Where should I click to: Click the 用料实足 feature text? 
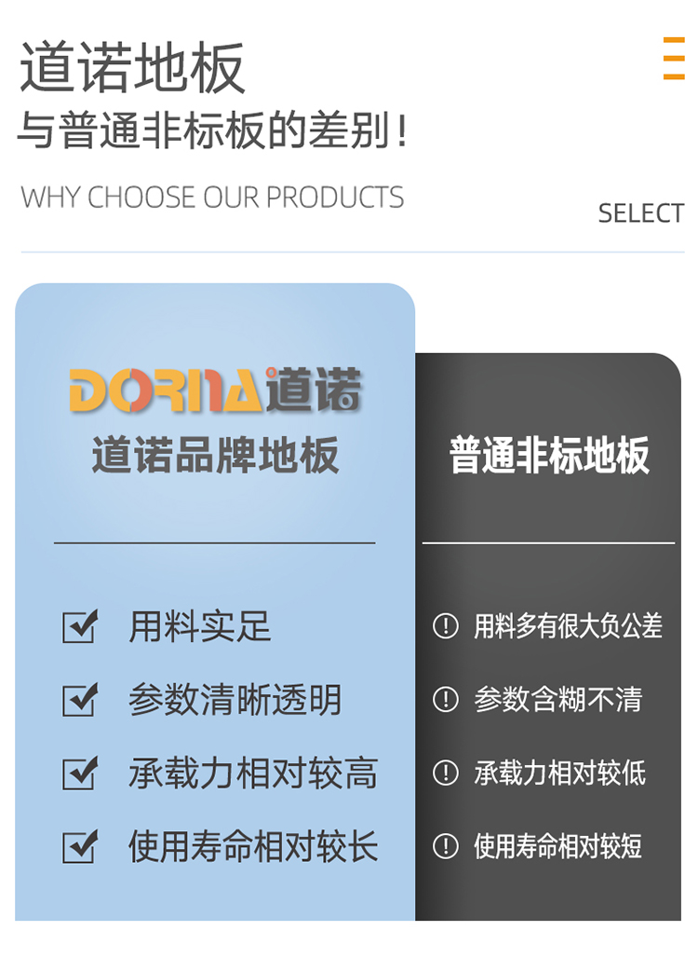pyautogui.click(x=199, y=626)
